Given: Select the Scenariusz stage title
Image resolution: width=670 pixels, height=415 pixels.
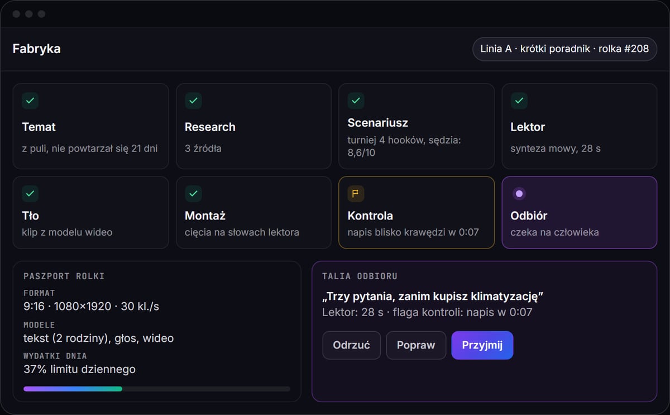Looking at the screenshot, I should click(x=378, y=123).
